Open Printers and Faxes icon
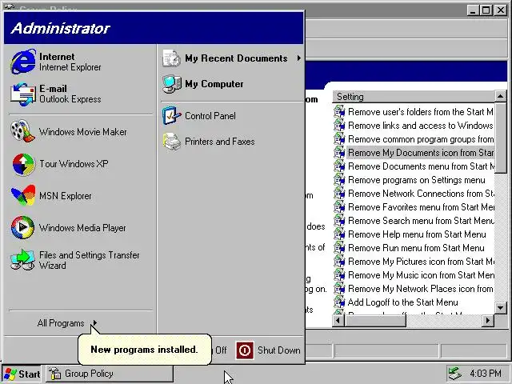Screen dimensions: 512x384 point(171,142)
